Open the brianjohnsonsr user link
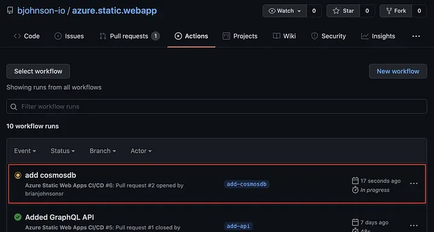Viewport: 434px width, 232px height. pyautogui.click(x=44, y=193)
